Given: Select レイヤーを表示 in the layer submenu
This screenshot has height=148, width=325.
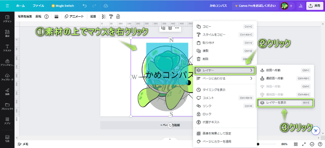Looking at the screenshot, I should coord(286,103).
